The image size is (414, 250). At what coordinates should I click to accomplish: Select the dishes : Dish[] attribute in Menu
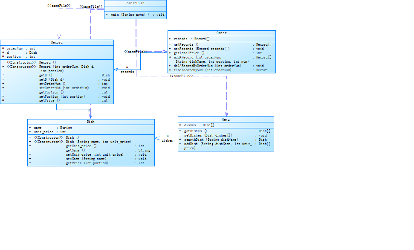click(x=197, y=125)
